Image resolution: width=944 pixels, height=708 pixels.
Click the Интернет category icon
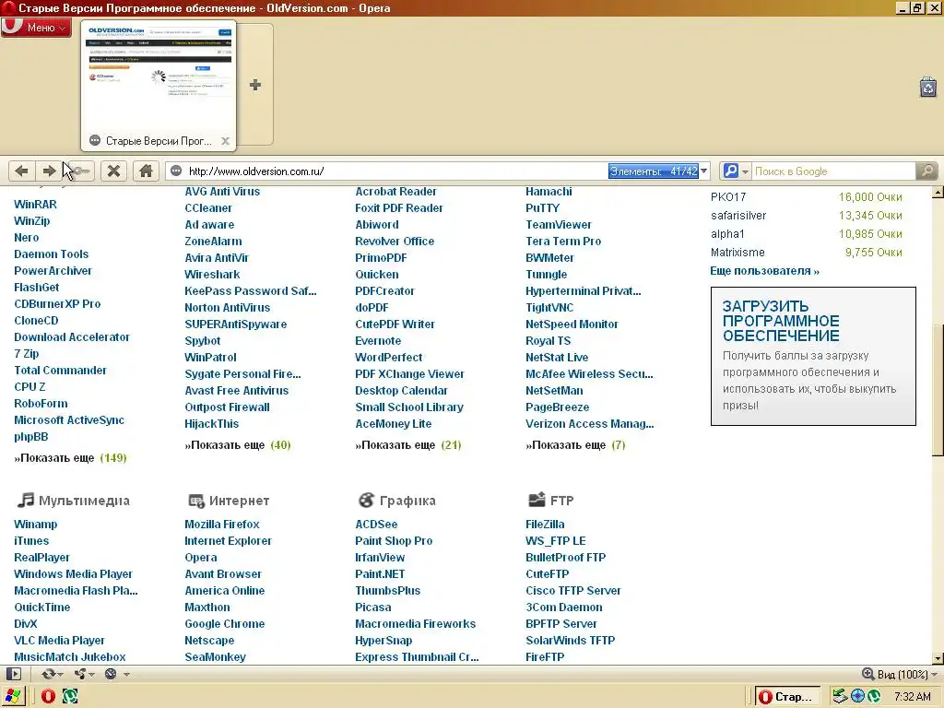coord(196,501)
